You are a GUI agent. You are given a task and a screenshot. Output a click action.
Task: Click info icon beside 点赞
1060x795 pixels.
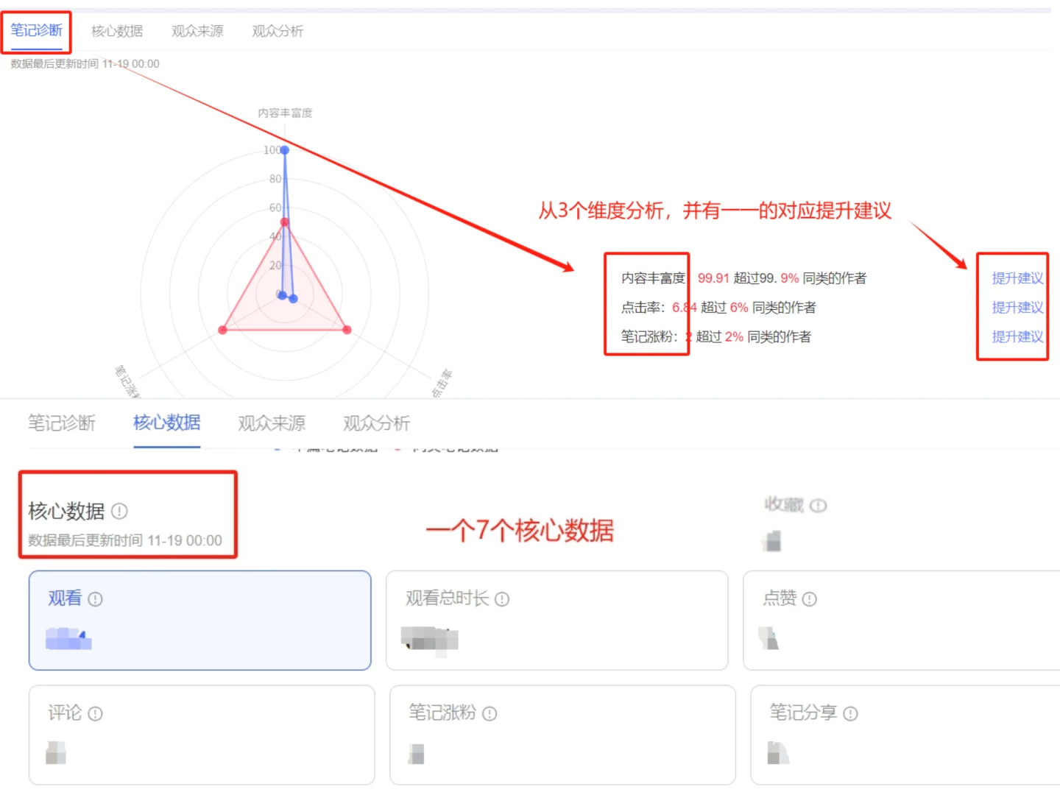pos(810,599)
